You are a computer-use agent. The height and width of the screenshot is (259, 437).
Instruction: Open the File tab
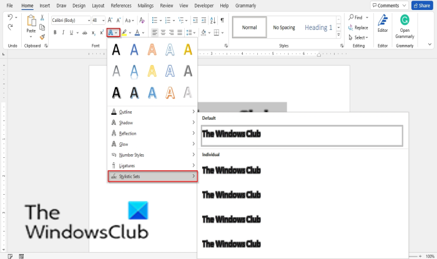point(9,6)
